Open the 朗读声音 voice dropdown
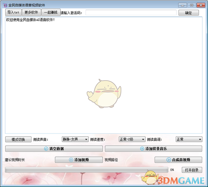The image size is (208, 187). tap(75, 139)
